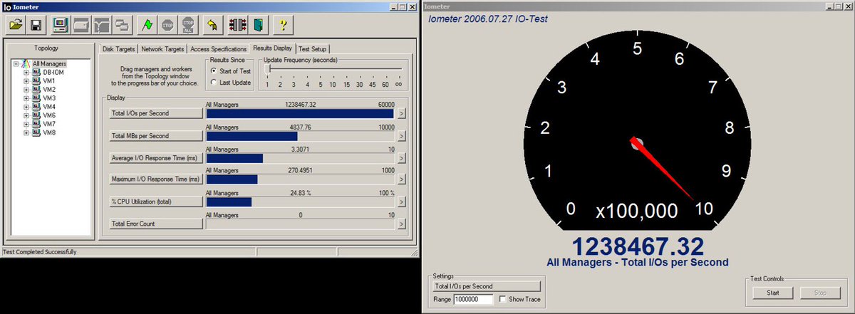The image size is (855, 314).
Task: Click the Total I/Os per Second progress bar
Action: coord(300,113)
